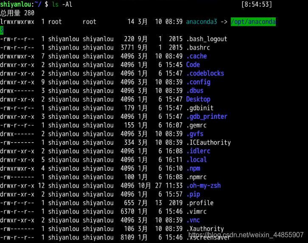308x243 pixels.
Task: Click the time 11:33 of .oh-my-zsh
Action: 174,186
